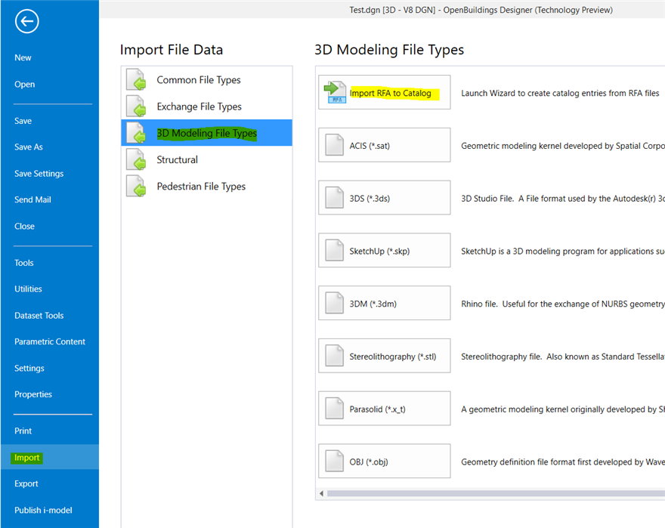This screenshot has height=528, width=665.
Task: Click the Pedestrian File Types icon
Action: tap(136, 186)
